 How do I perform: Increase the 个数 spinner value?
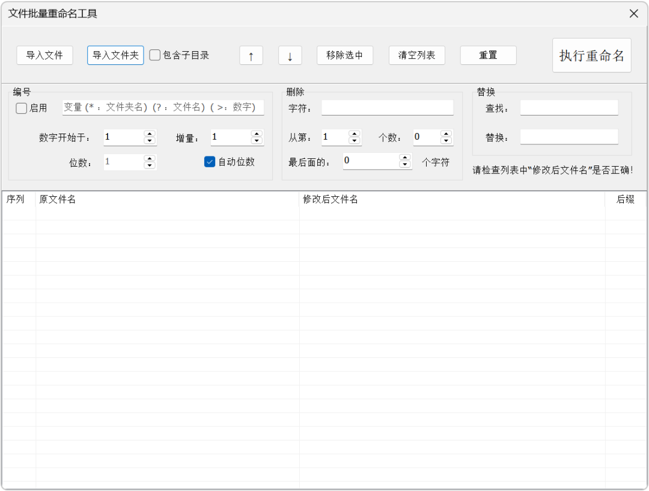tap(446, 134)
